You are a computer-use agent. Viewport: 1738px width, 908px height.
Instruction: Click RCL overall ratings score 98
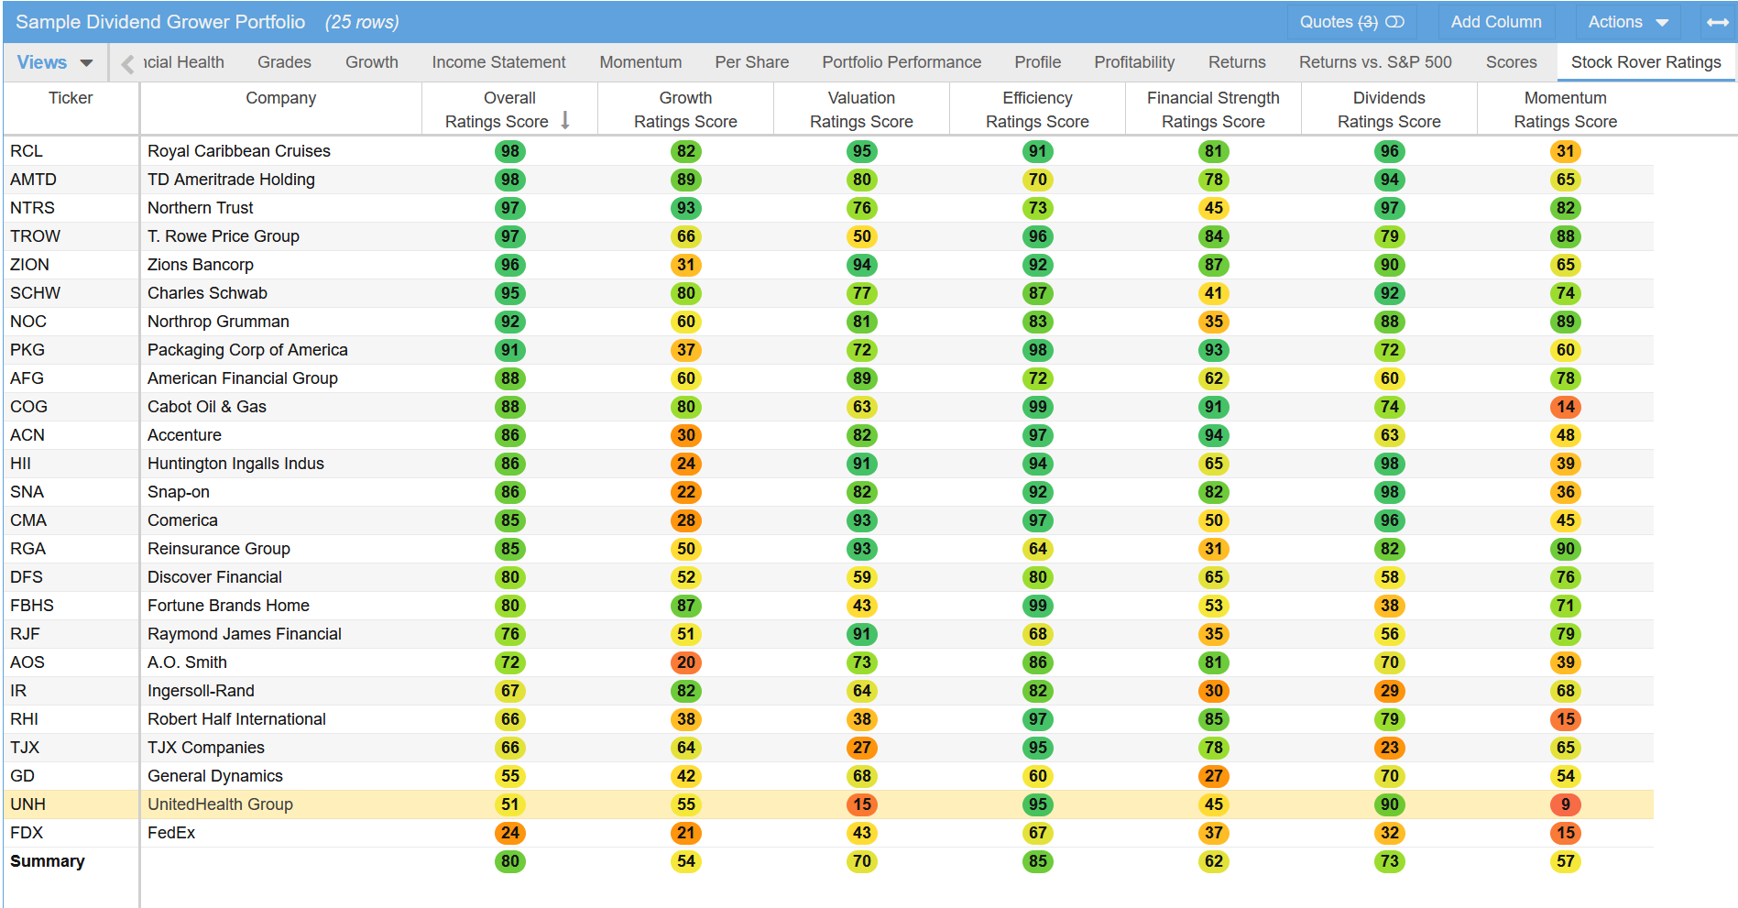509,151
